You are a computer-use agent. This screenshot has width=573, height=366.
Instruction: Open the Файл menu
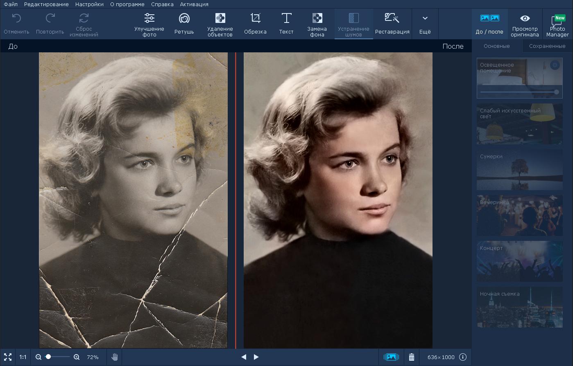point(11,4)
